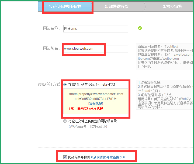
Task: Select the add meta tag radio option
Action: pos(65,85)
